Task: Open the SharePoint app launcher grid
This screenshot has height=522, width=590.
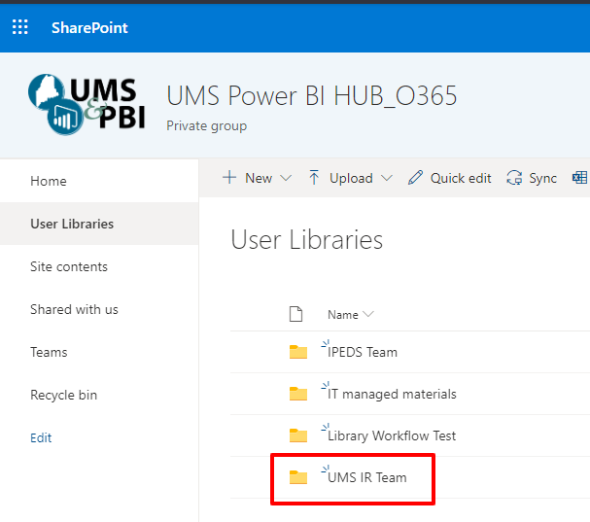Action: point(20,27)
